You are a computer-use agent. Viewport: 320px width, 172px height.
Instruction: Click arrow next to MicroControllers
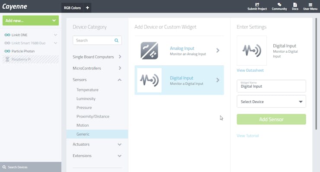tap(120, 68)
